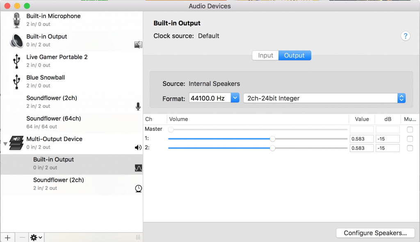Open the gear action menu
The height and width of the screenshot is (242, 420).
click(x=37, y=237)
